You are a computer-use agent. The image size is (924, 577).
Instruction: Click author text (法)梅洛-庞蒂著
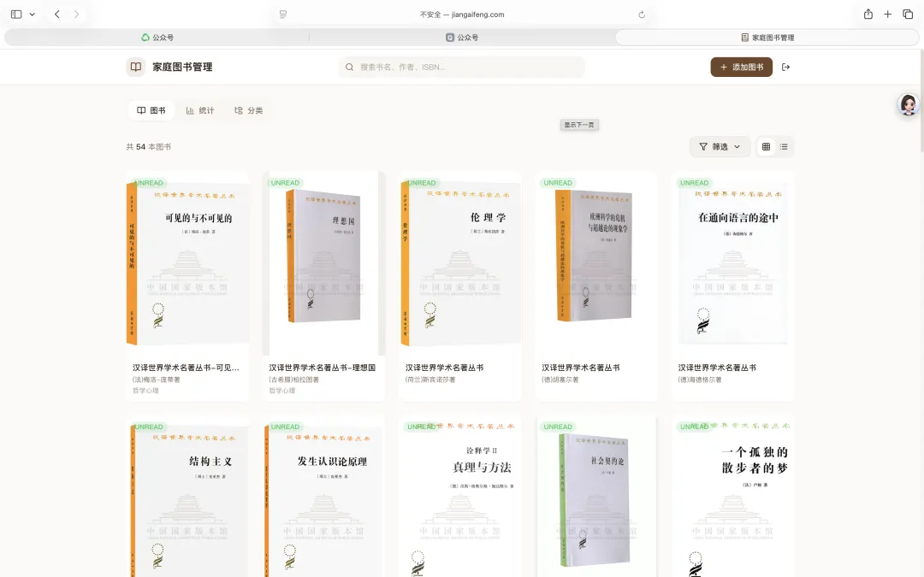click(x=157, y=380)
